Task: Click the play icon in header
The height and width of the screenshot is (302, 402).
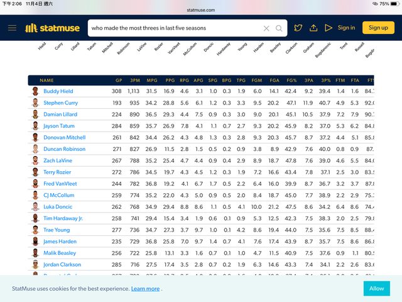Action: click(x=328, y=28)
